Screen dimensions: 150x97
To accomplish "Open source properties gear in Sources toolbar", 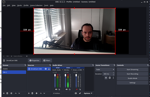I will coord(36,93).
